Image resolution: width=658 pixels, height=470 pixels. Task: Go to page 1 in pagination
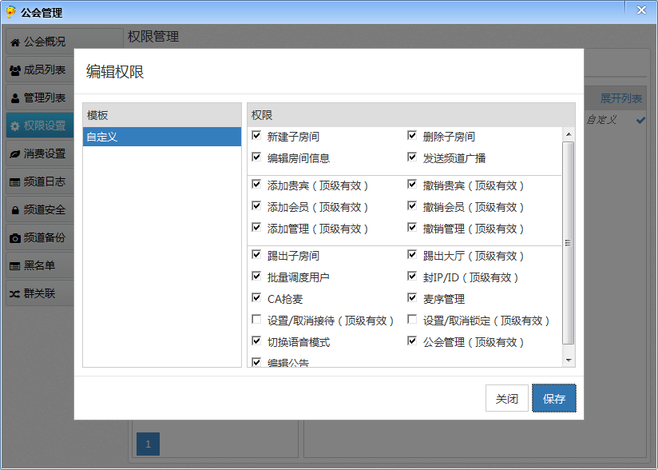pyautogui.click(x=149, y=444)
